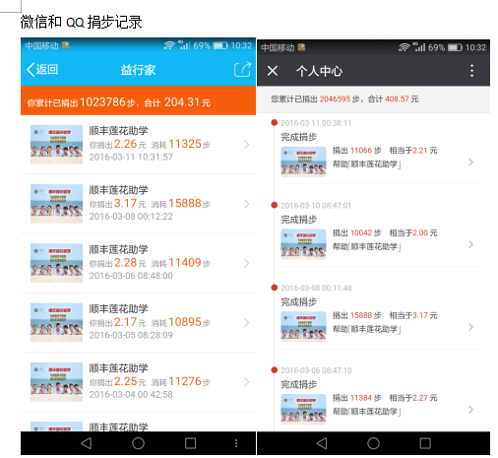Tap the 个人中心 page title

click(x=319, y=71)
